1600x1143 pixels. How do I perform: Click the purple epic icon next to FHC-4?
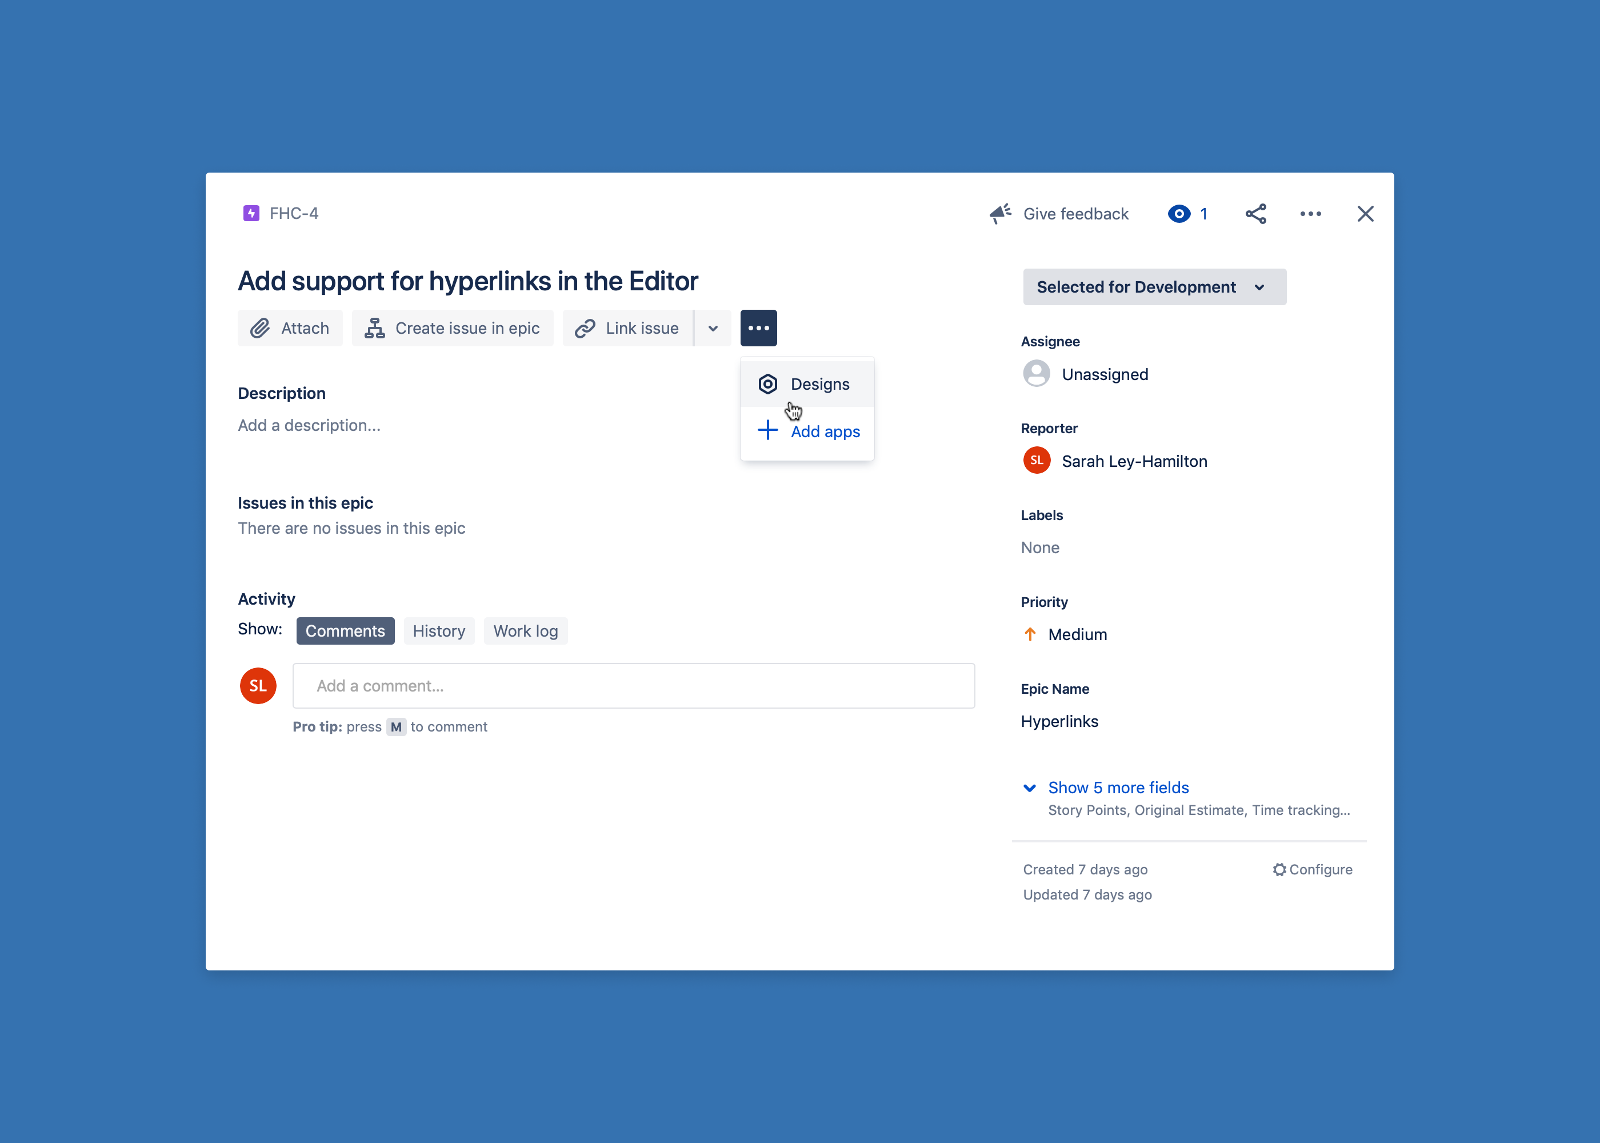(251, 213)
